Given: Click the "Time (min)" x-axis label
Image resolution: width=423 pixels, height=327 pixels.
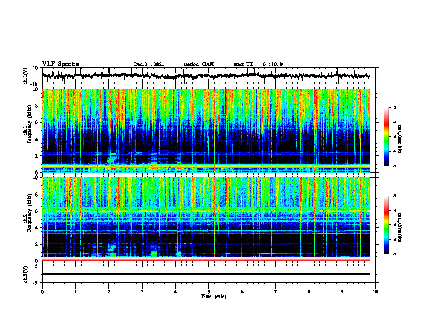Looking at the screenshot, I should coord(214,297).
